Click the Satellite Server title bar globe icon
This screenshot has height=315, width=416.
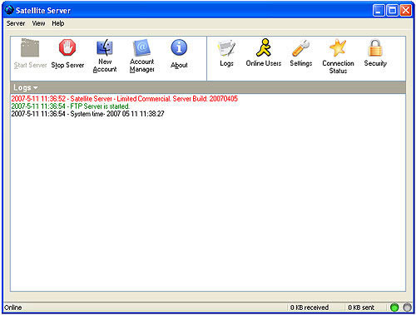(9, 10)
